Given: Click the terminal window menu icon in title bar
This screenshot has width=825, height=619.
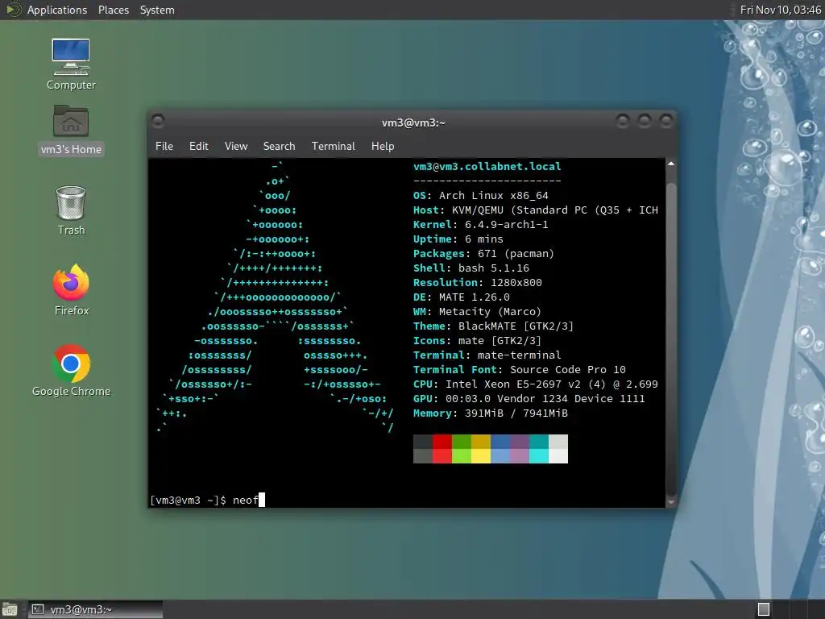Looking at the screenshot, I should point(158,122).
